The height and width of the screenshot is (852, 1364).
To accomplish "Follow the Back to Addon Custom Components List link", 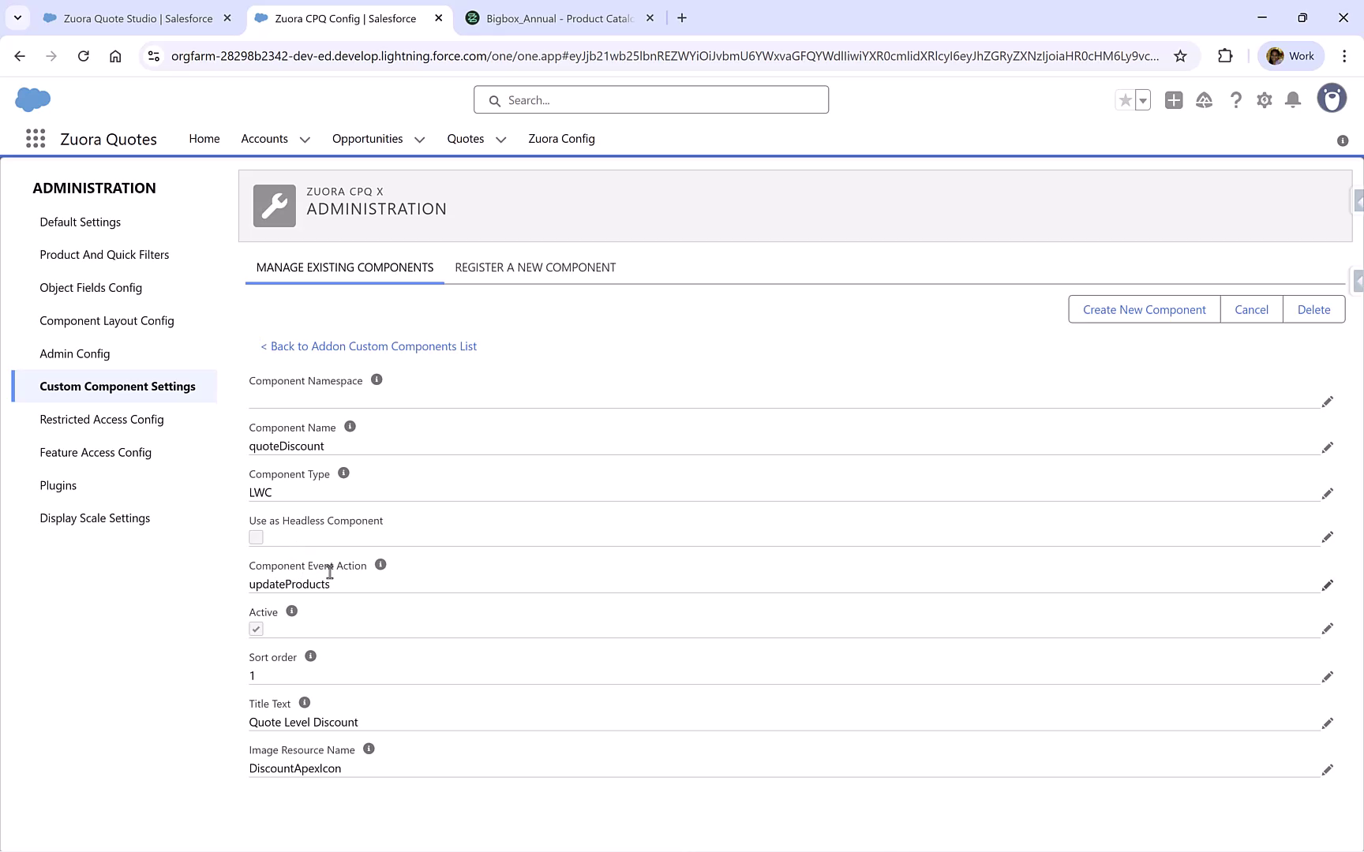I will point(368,346).
